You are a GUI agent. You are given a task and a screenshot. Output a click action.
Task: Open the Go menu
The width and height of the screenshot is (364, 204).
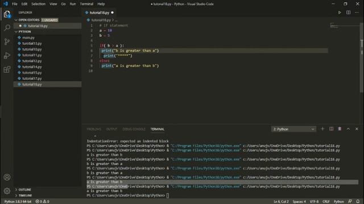coord(63,4)
